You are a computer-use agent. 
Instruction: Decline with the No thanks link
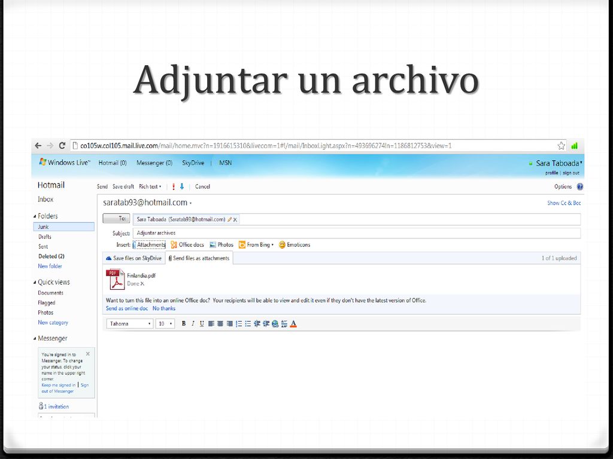(164, 308)
